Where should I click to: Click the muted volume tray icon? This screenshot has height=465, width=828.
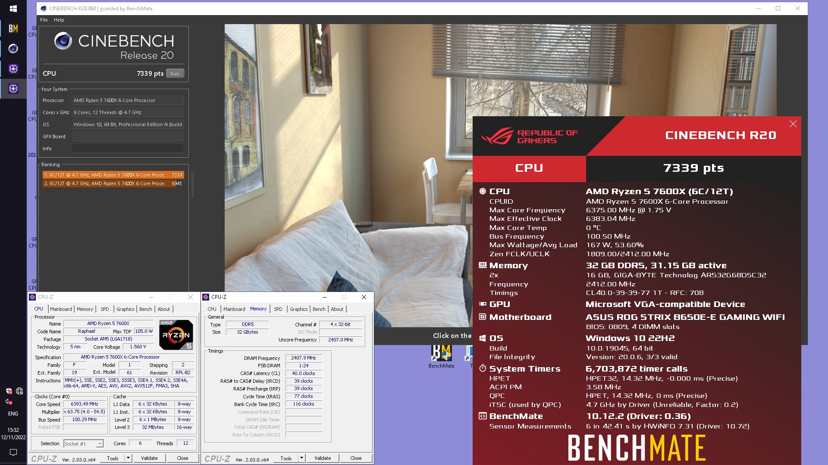9,402
